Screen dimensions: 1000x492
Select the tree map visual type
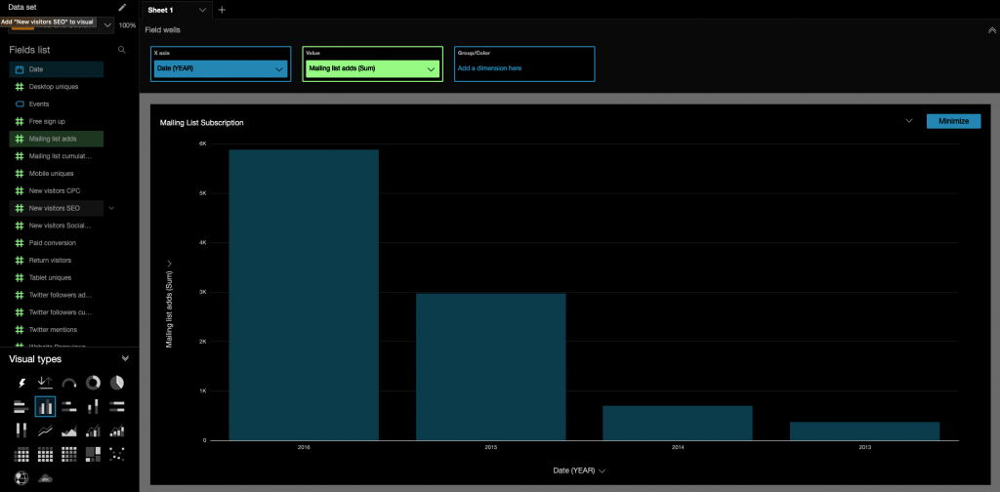point(93,454)
